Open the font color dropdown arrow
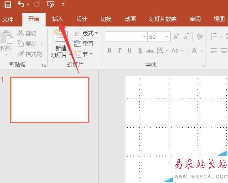Image resolution: width=228 pixels, height=183 pixels. point(202,51)
